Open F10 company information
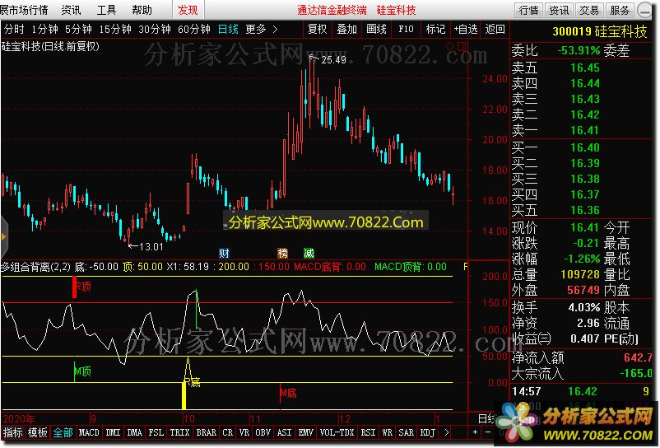 pyautogui.click(x=406, y=30)
